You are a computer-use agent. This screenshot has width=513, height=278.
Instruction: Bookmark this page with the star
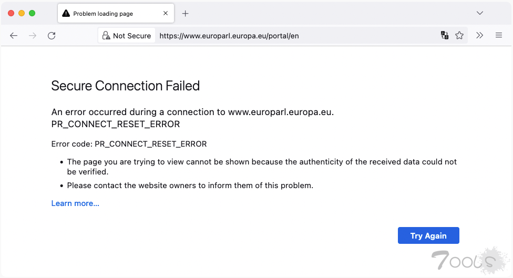[459, 35]
